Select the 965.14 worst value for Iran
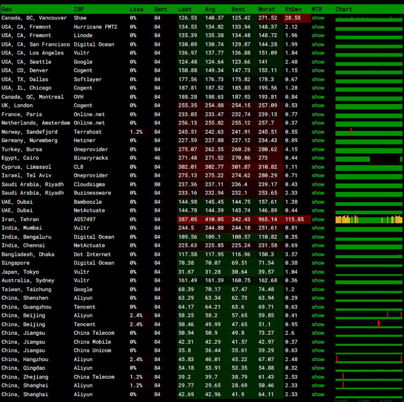 pos(268,219)
